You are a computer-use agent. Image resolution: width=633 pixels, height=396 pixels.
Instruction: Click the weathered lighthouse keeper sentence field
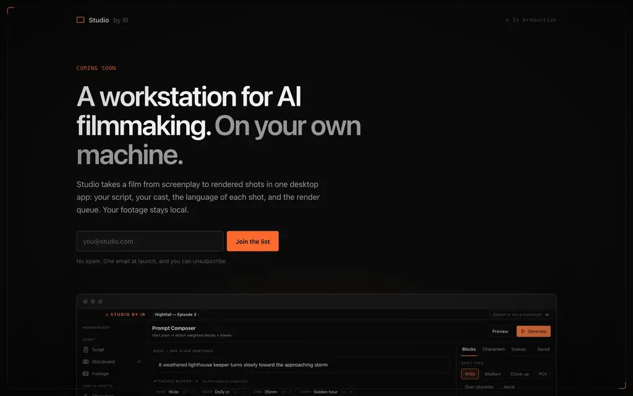(301, 364)
